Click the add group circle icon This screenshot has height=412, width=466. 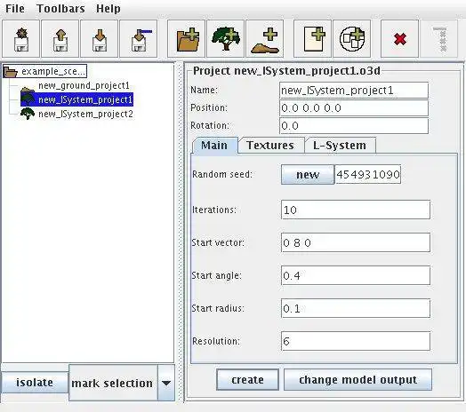click(x=352, y=39)
